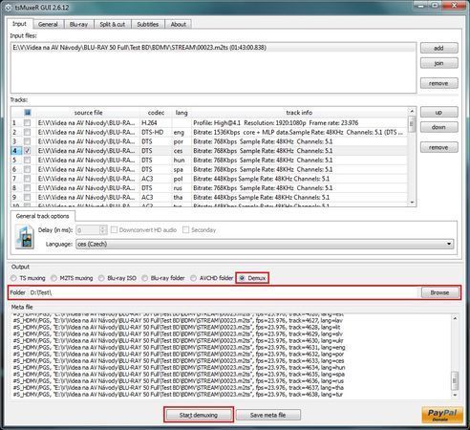Click the 'pol' language cell in track 7

coord(182,179)
